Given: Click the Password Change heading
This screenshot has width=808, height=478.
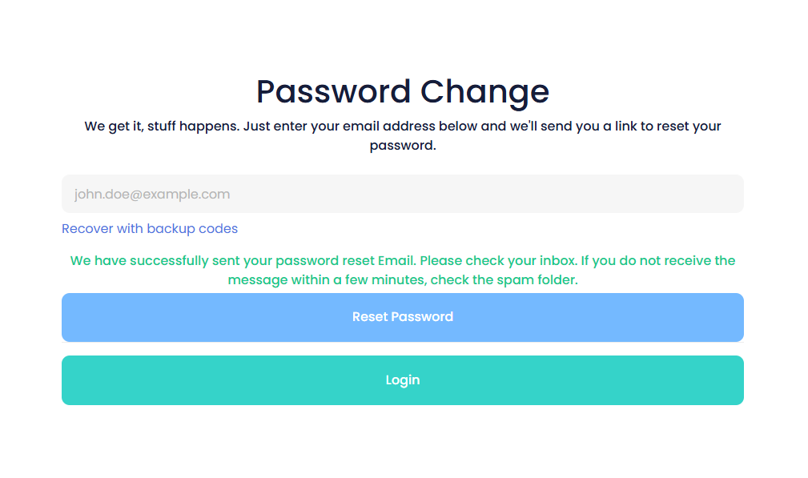Looking at the screenshot, I should click(402, 91).
